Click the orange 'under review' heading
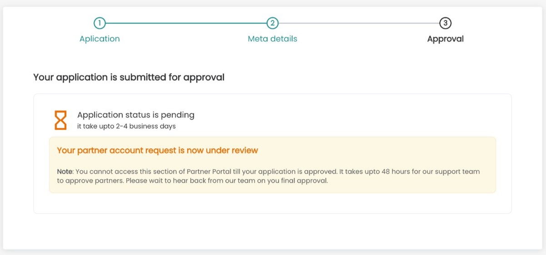The width and height of the screenshot is (546, 255). [x=157, y=150]
